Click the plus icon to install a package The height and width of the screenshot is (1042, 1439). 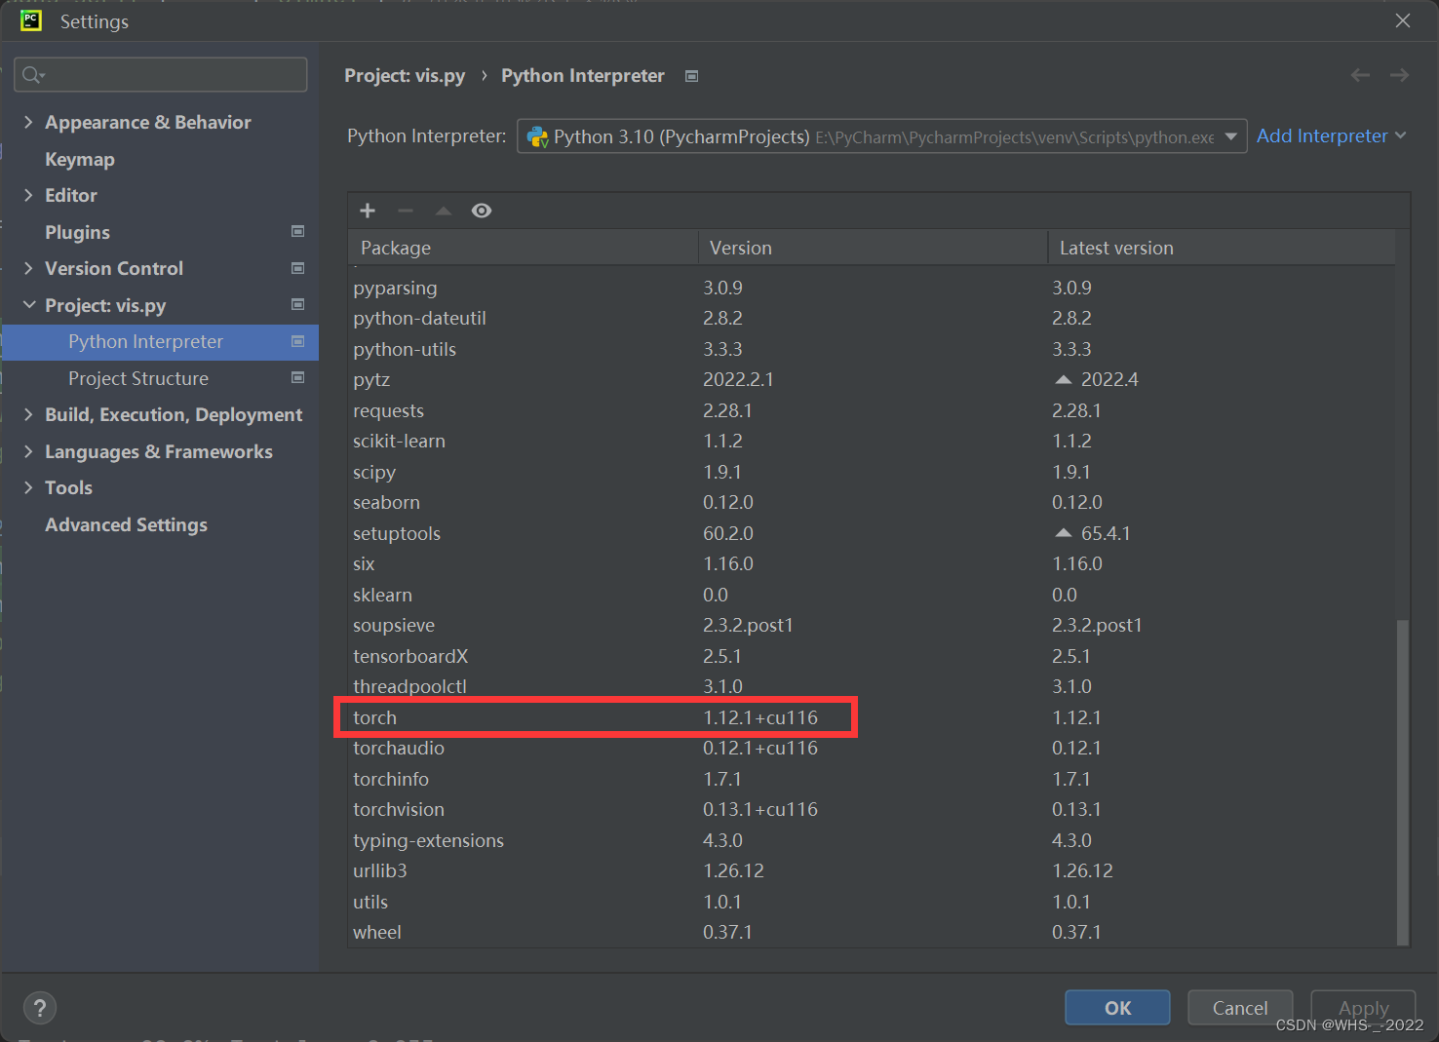tap(368, 211)
